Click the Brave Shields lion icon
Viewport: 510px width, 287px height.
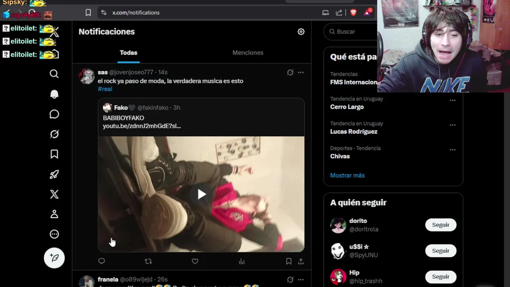[x=353, y=13]
